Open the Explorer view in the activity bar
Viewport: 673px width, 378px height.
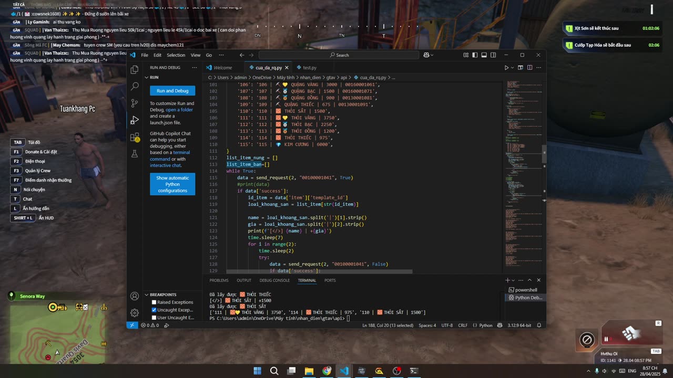tap(135, 69)
